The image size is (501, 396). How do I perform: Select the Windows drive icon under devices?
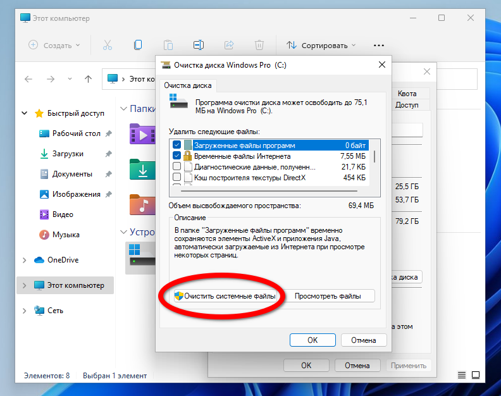click(142, 254)
